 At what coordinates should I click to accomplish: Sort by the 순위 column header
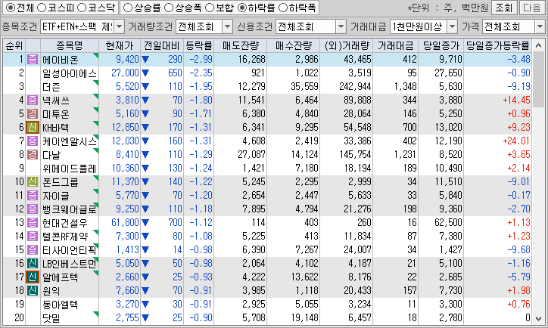point(14,45)
